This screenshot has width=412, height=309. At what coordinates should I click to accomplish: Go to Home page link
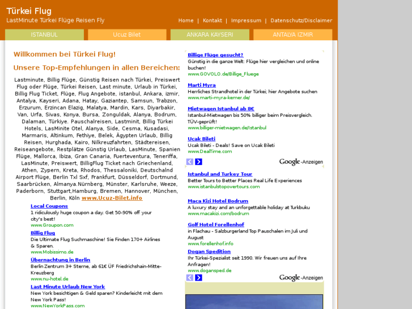coord(186,20)
